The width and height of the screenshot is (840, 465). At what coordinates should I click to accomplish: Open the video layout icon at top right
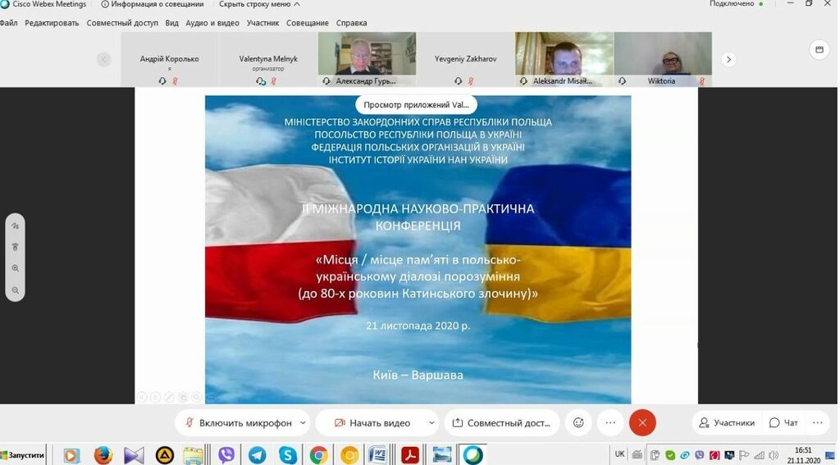819,50
